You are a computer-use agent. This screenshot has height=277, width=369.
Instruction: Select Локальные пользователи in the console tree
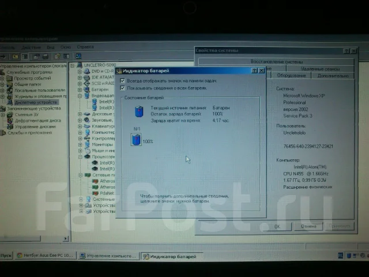tap(40, 90)
